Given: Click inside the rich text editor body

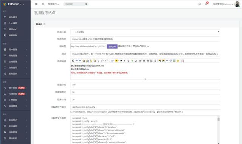Looking at the screenshot, I should (x=145, y=70).
